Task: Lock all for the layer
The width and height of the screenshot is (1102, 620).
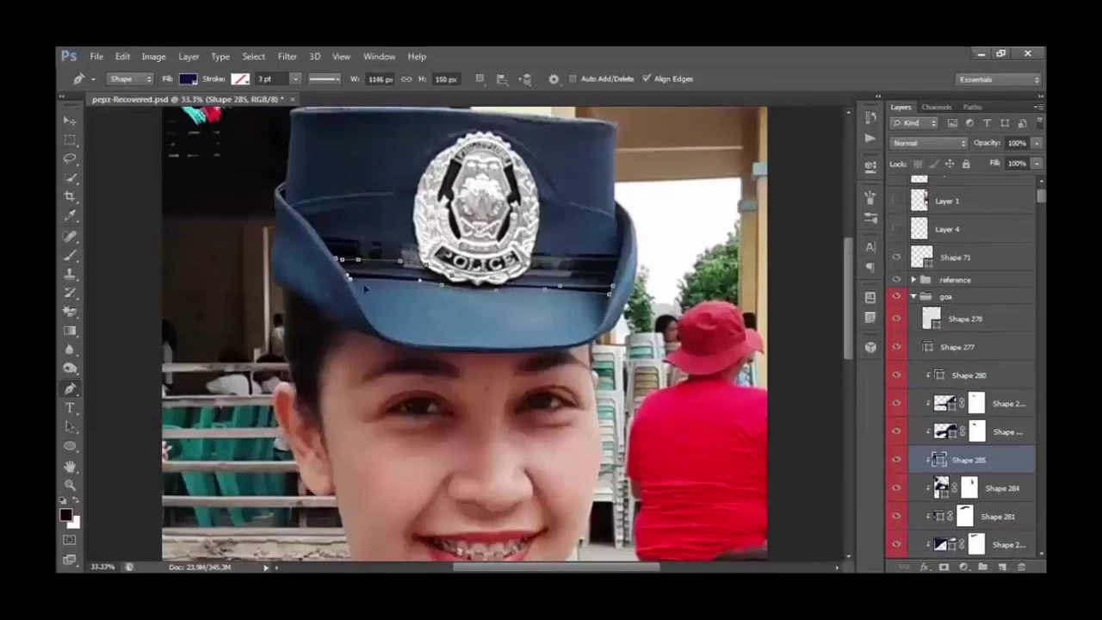Action: [x=966, y=164]
